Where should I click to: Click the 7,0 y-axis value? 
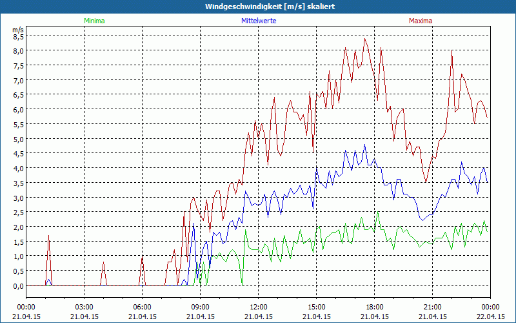click(18, 81)
